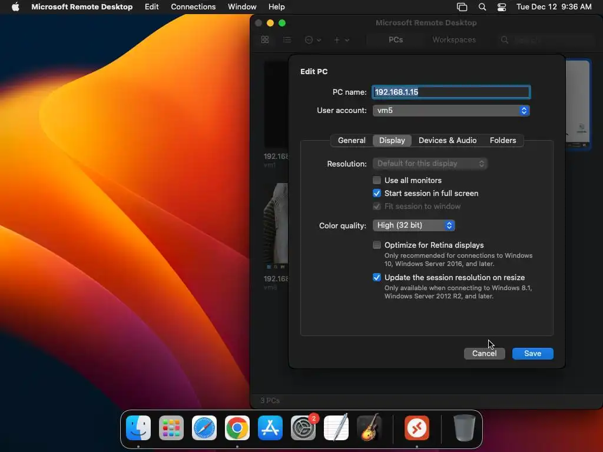Open the Microsoft Remote Desktop app menu
Image resolution: width=603 pixels, height=452 pixels.
click(x=82, y=7)
